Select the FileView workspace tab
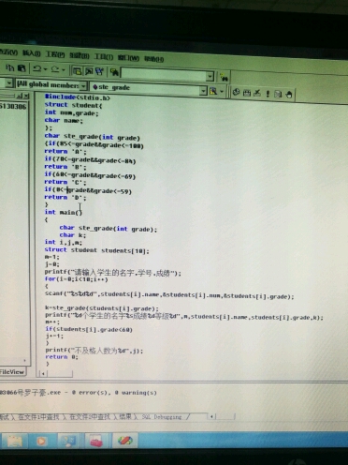 click(12, 371)
